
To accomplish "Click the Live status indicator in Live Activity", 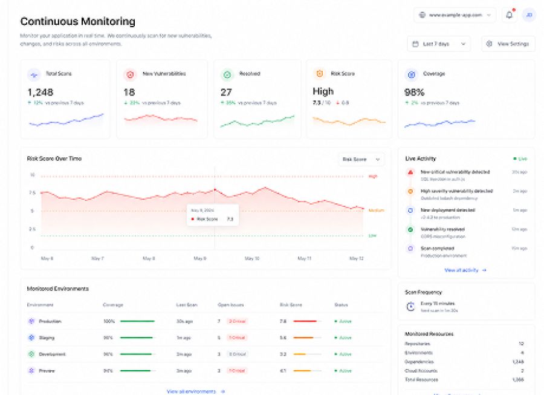I will [x=520, y=159].
